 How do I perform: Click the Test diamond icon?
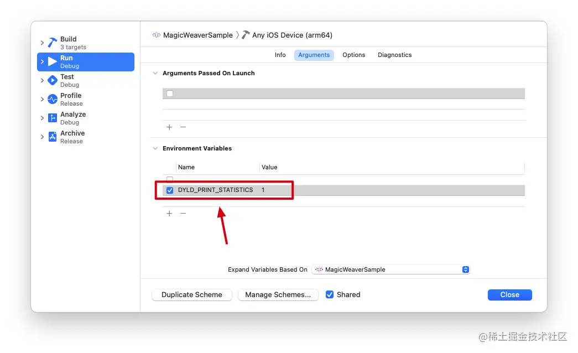click(53, 80)
